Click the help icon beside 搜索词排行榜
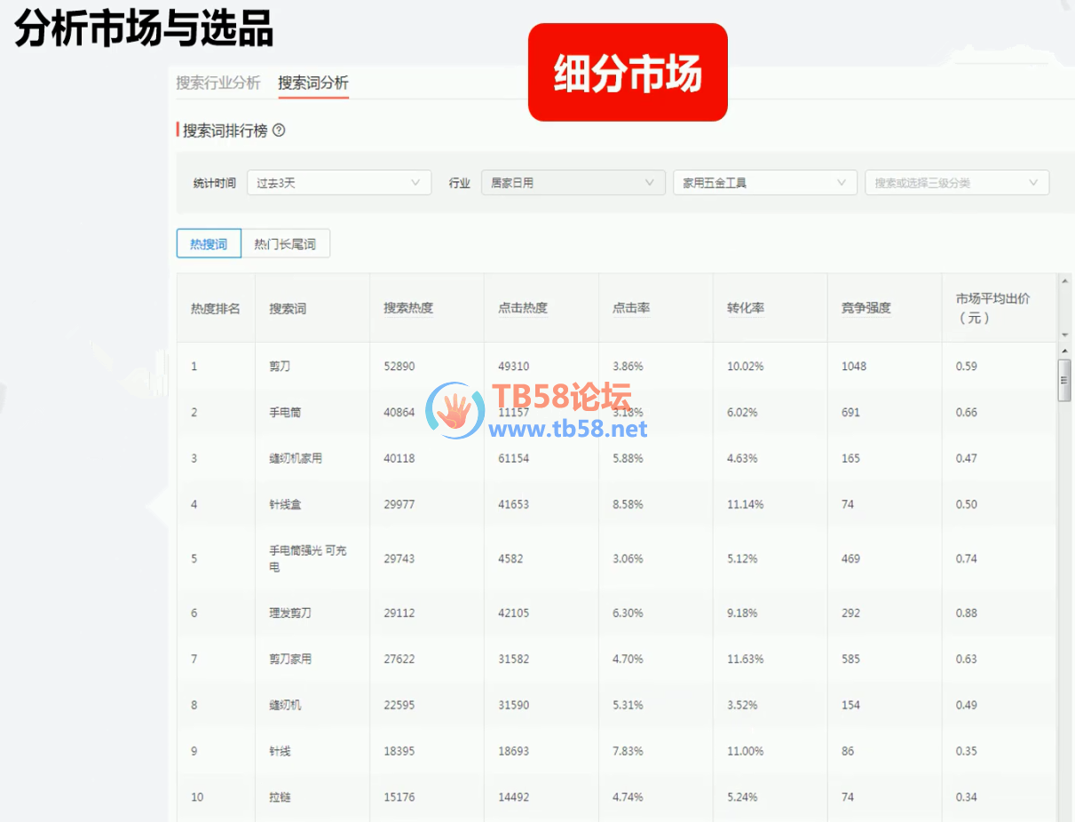Image resolution: width=1075 pixels, height=822 pixels. coord(279,130)
